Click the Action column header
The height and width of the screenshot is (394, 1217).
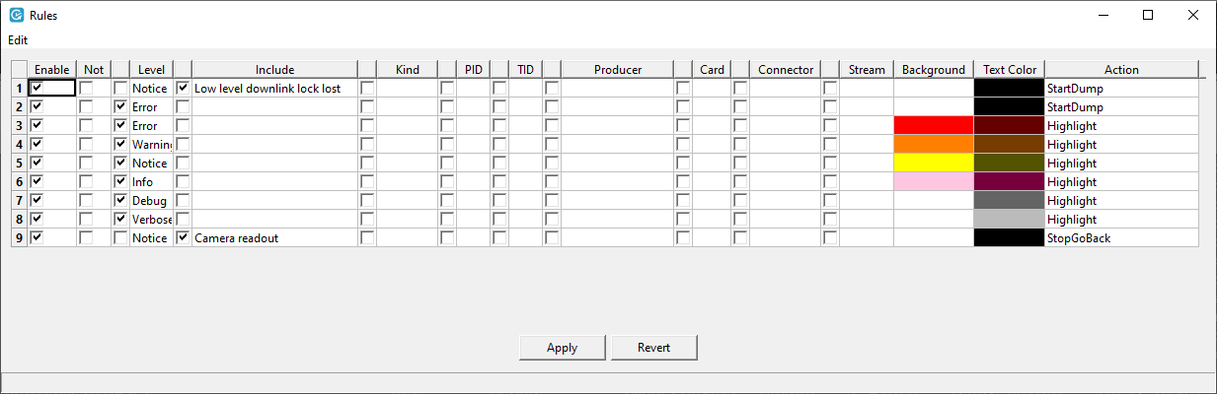click(x=1121, y=70)
